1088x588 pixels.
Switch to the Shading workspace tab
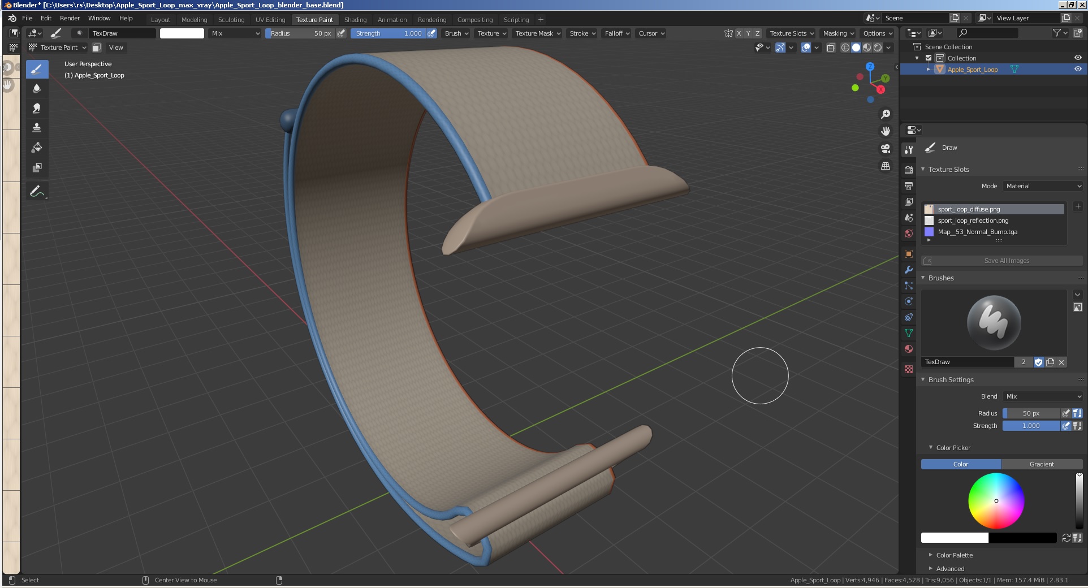coord(355,20)
